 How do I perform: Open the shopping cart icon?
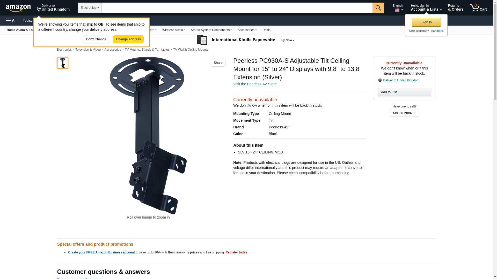(478, 8)
